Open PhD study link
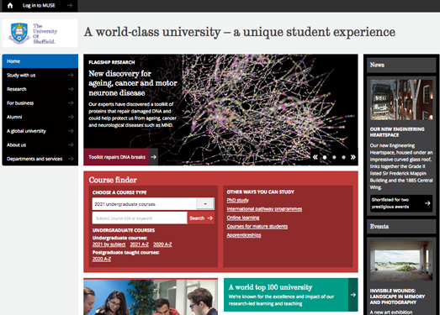Screen dimensions: 440x315 point(238,200)
